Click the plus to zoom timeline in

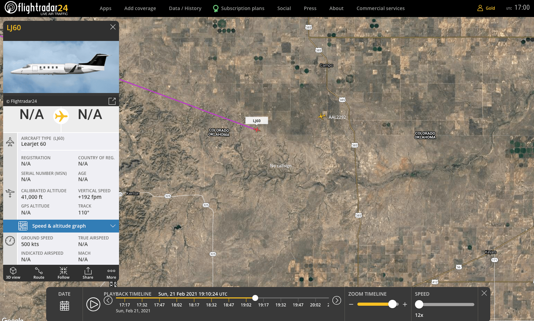point(405,304)
